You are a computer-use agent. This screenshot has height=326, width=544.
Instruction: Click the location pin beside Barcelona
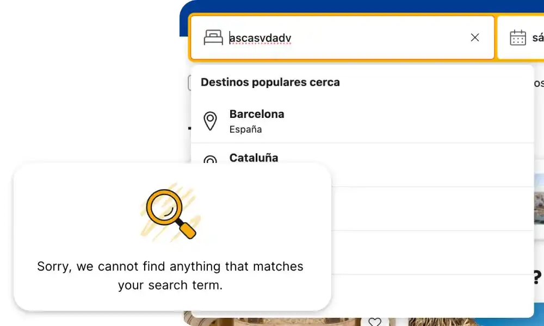210,121
